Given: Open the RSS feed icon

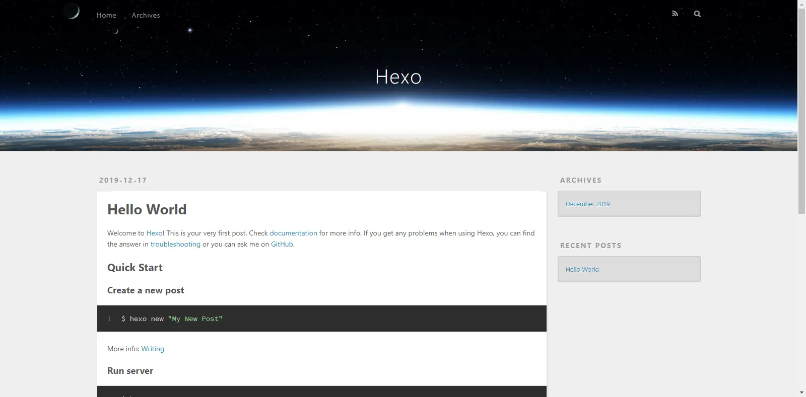Looking at the screenshot, I should [x=675, y=14].
